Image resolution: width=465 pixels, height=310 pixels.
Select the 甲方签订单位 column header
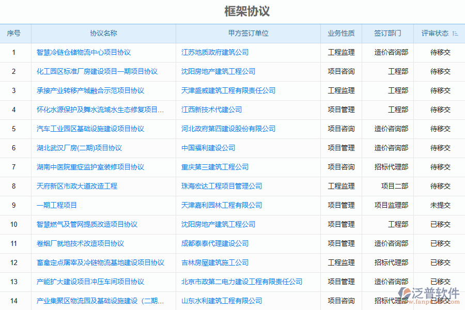247,33
